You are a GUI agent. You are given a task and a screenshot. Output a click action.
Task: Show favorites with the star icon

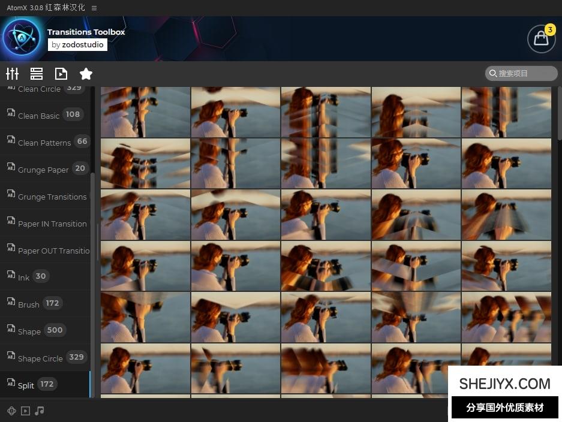(86, 74)
